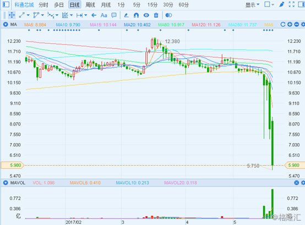305x225 pixels.
Task: Switch to the 1分 minute chart
Action: [121, 5]
